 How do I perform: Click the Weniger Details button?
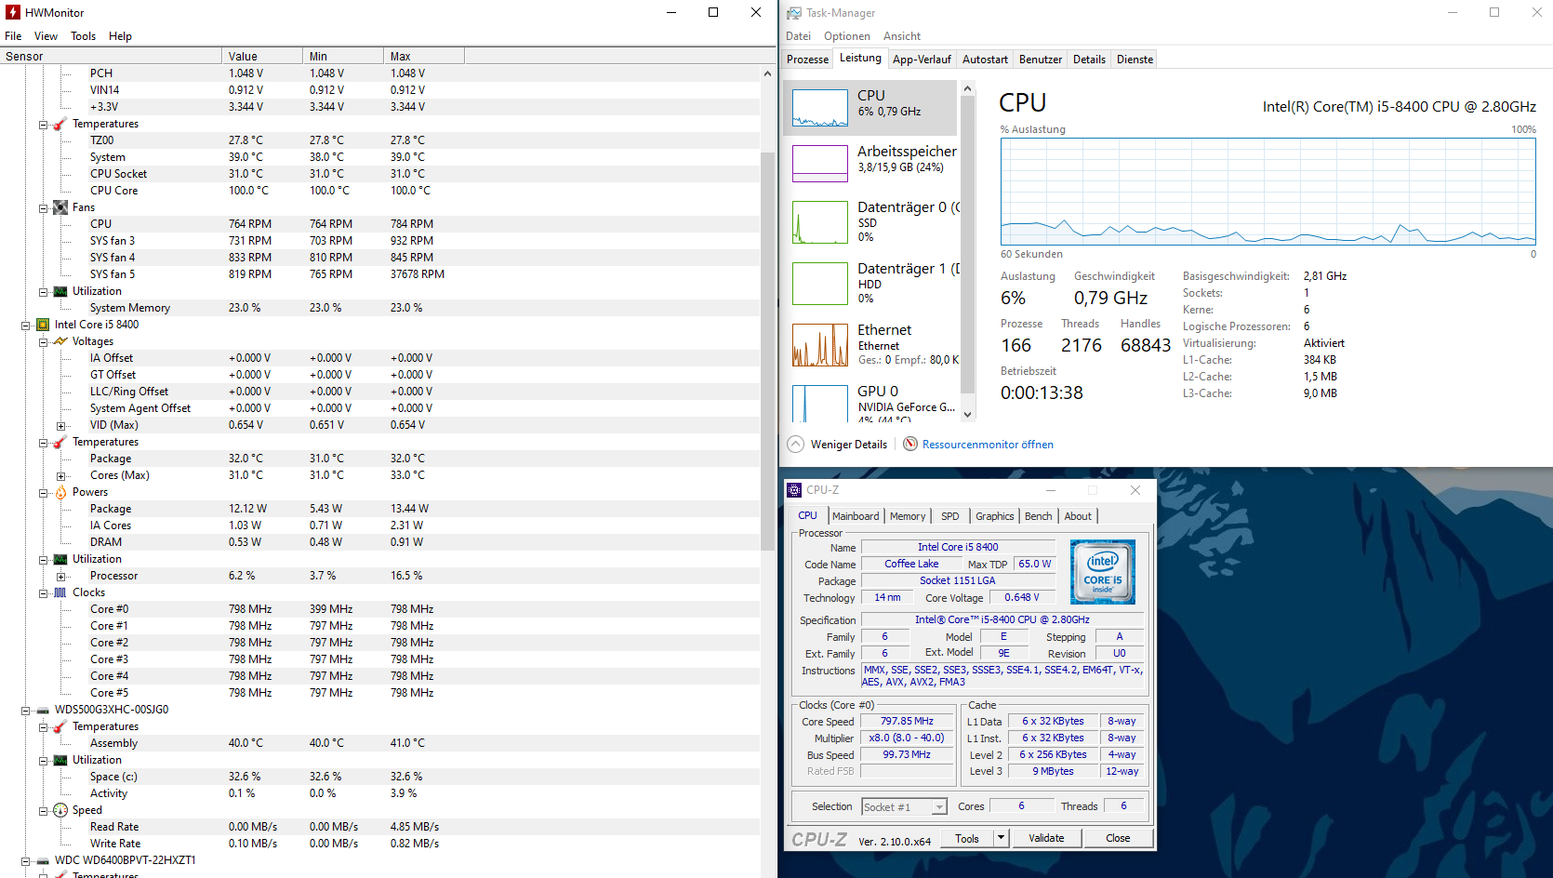coord(837,445)
